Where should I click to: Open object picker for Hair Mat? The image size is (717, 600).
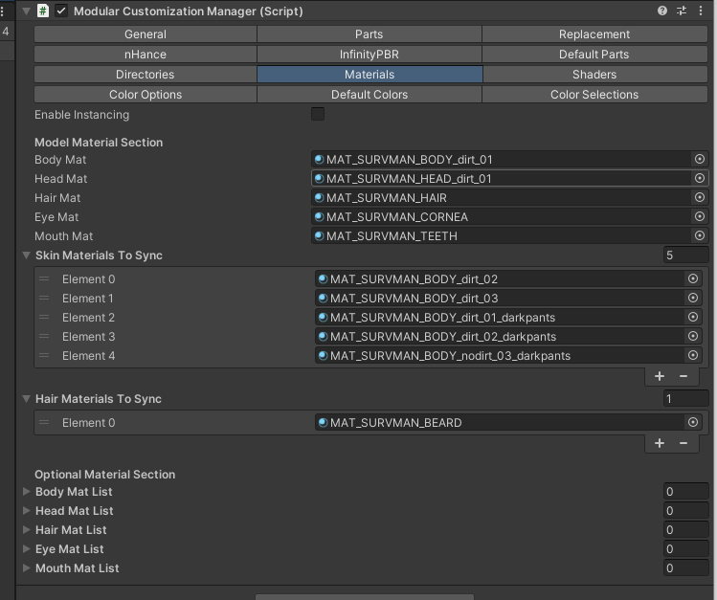point(699,198)
